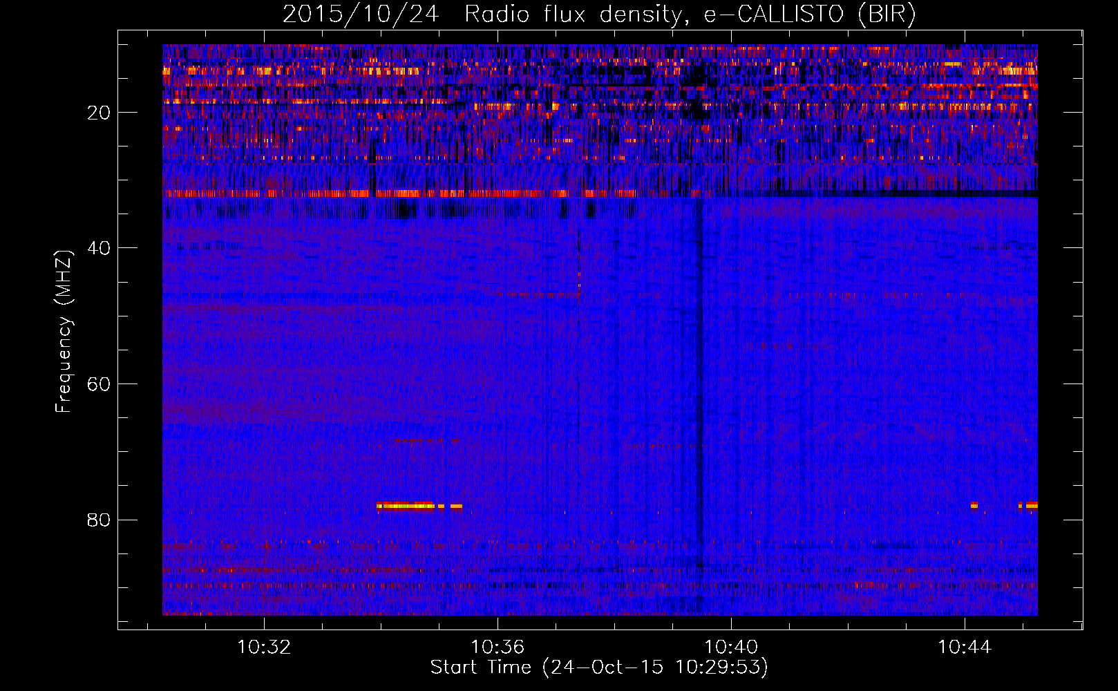Click the "10:44" time tick label

click(965, 647)
